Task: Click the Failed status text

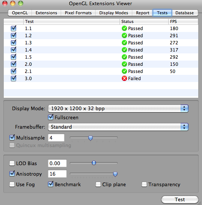Action: (135, 79)
